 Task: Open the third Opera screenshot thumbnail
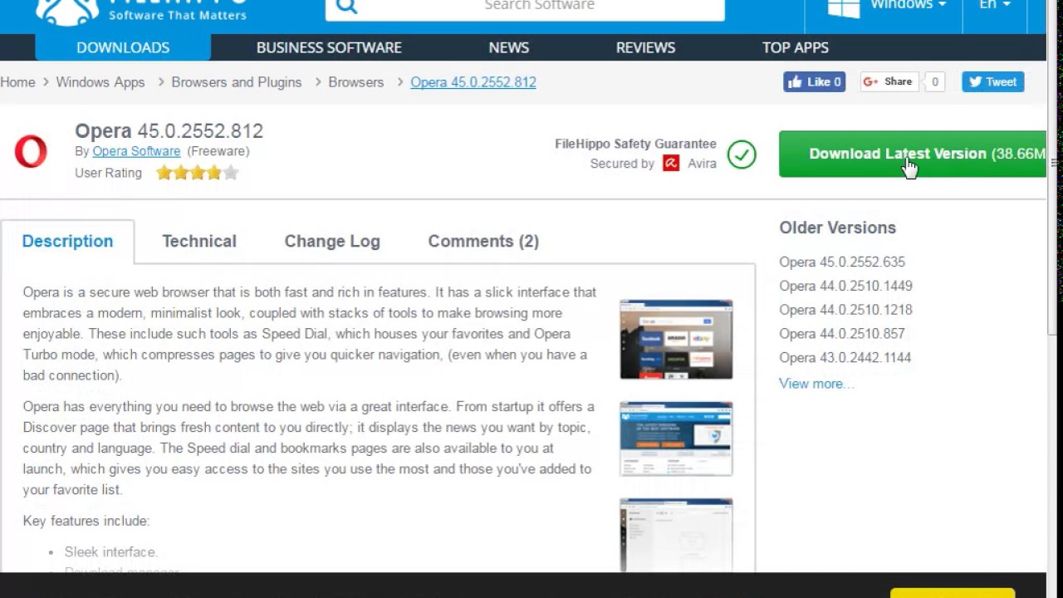click(x=676, y=535)
